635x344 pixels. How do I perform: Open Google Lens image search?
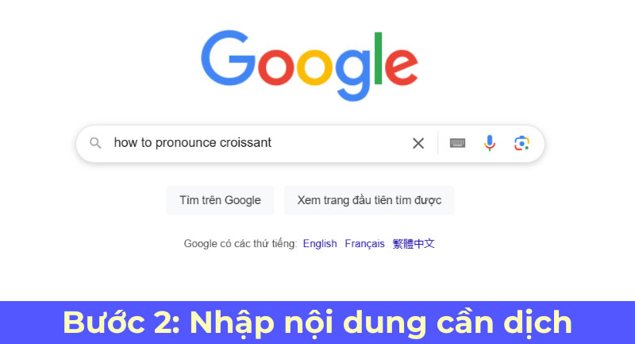(x=521, y=143)
